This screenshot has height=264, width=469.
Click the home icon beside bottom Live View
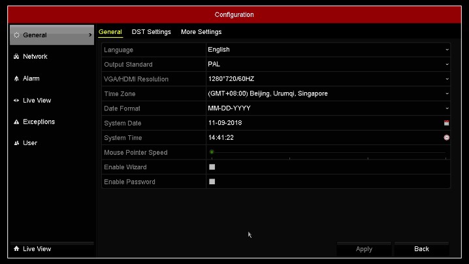coord(16,249)
